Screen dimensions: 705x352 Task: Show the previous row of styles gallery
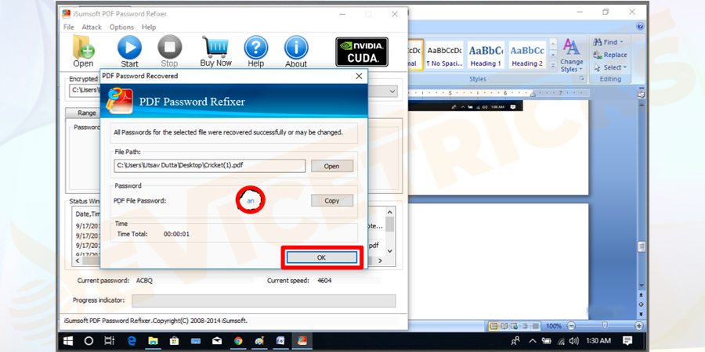(553, 45)
